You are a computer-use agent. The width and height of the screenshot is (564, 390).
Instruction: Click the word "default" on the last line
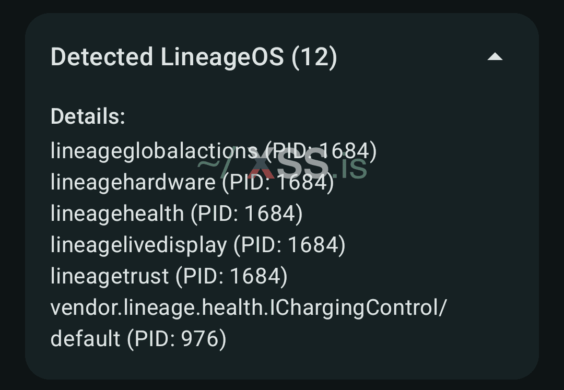[85, 339]
